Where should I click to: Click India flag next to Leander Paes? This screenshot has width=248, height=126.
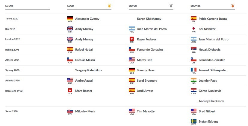[x=193, y=80]
